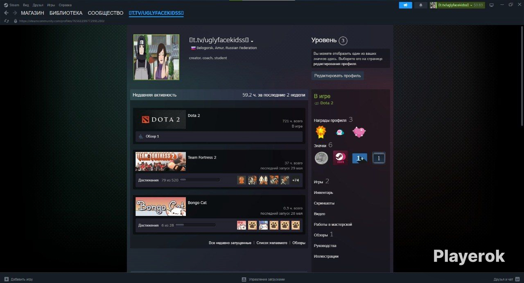Open the Steam 2025 badge

pos(340,158)
